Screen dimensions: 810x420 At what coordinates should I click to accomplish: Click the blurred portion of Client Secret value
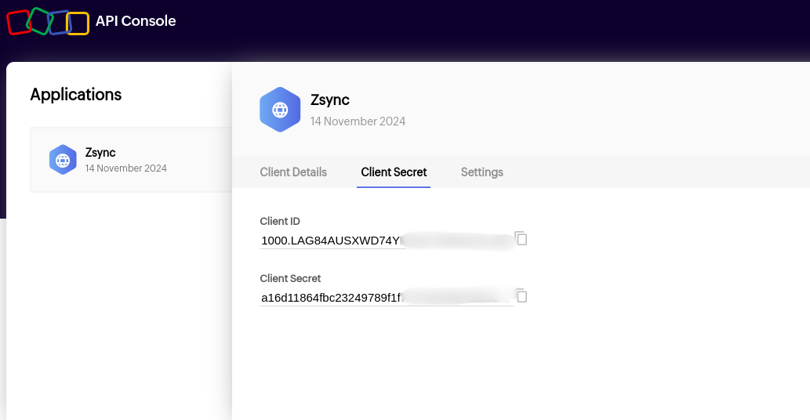(457, 298)
